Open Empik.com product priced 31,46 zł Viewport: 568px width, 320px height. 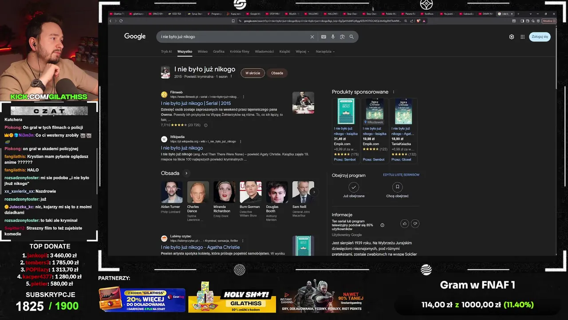[x=346, y=131]
